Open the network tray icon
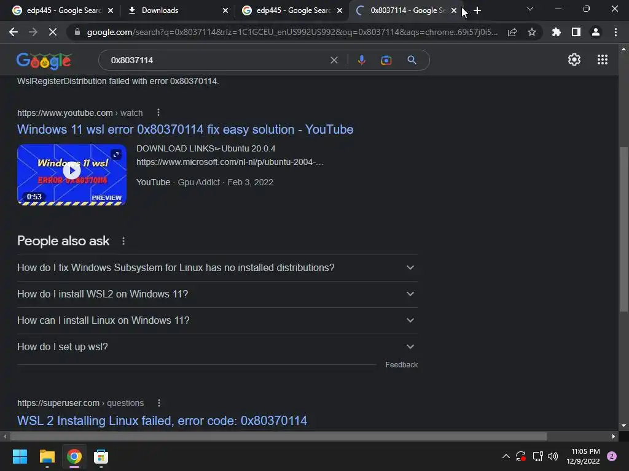Screen dimensions: 629x471 pos(537,456)
